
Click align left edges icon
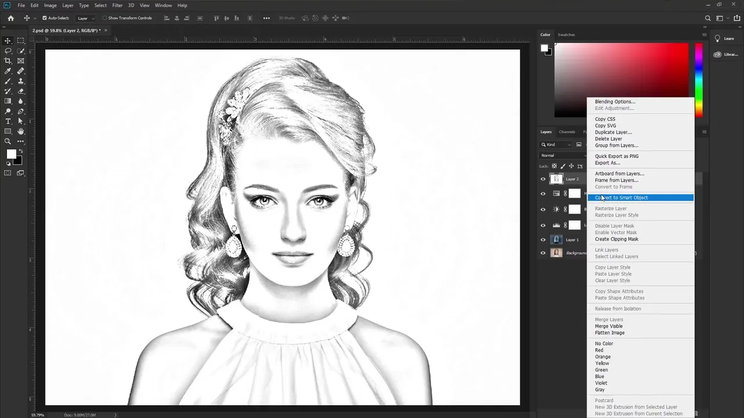tap(167, 18)
